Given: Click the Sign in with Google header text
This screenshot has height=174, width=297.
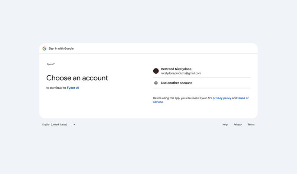Looking at the screenshot, I should click(61, 48).
